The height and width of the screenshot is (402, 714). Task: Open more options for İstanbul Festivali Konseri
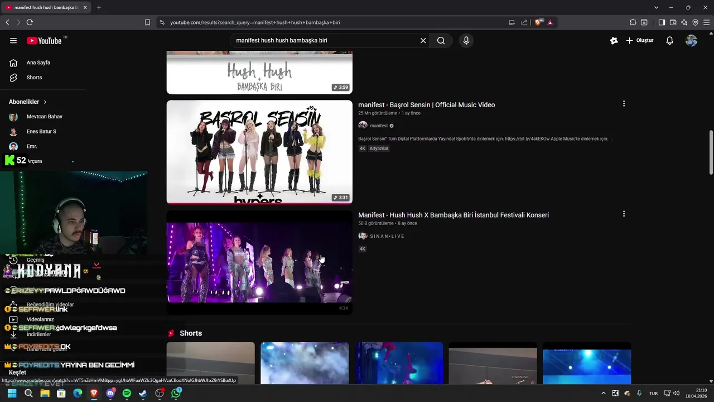pos(624,214)
